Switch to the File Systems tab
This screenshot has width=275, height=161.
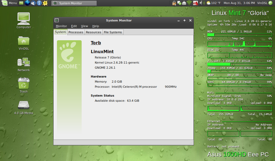click(x=113, y=32)
